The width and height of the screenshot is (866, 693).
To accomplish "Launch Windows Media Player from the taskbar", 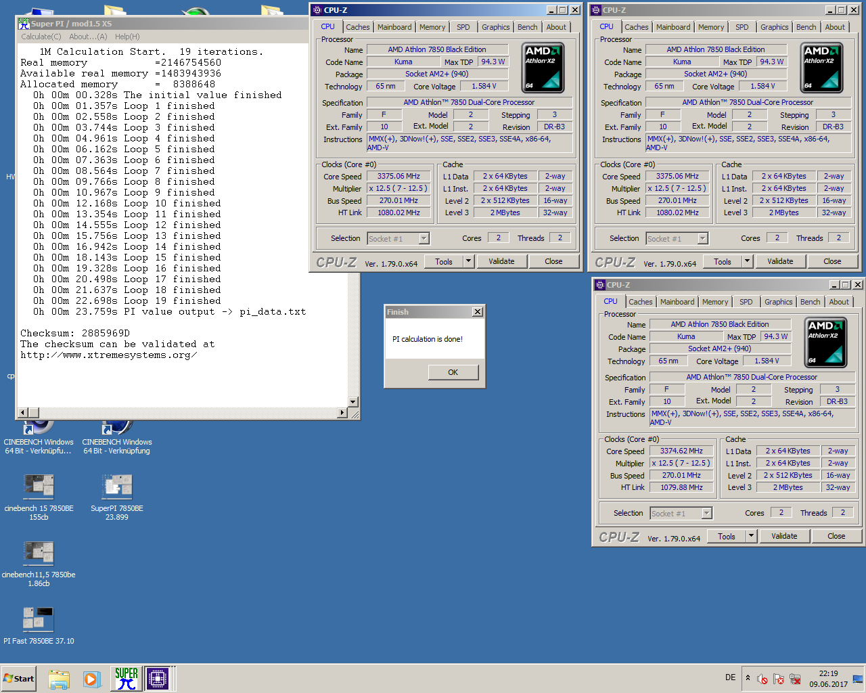I will (91, 679).
